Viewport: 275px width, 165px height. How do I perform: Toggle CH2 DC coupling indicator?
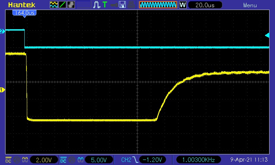pos(63,160)
